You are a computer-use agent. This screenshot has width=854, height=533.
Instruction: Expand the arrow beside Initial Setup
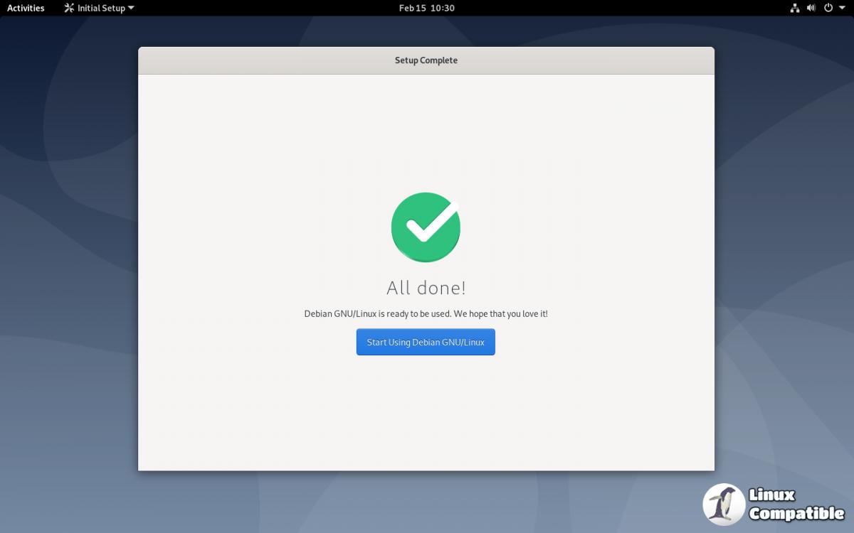[x=131, y=9]
